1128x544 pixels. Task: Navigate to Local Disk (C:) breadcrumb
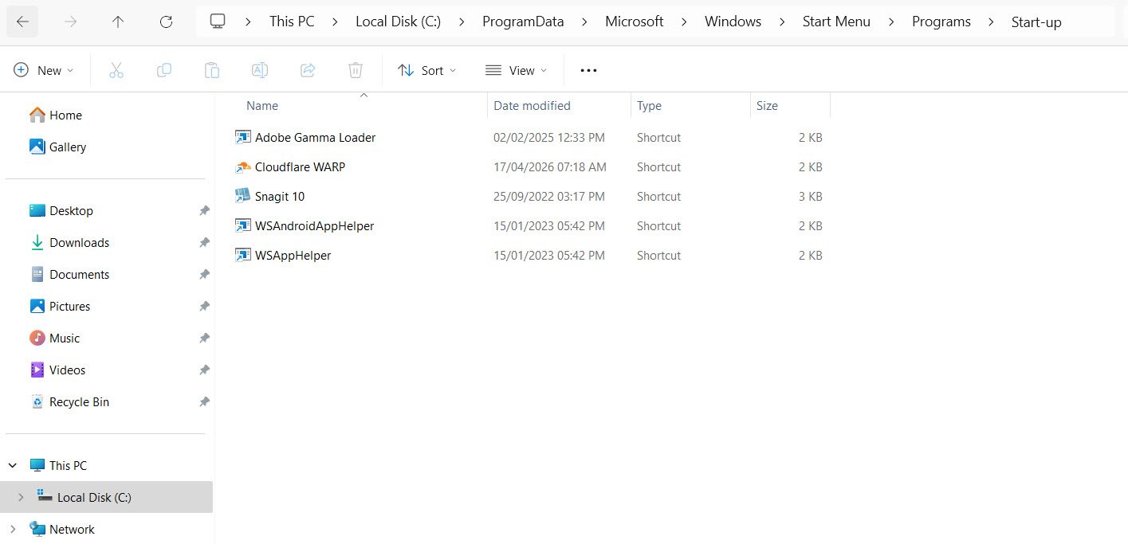[x=398, y=22]
